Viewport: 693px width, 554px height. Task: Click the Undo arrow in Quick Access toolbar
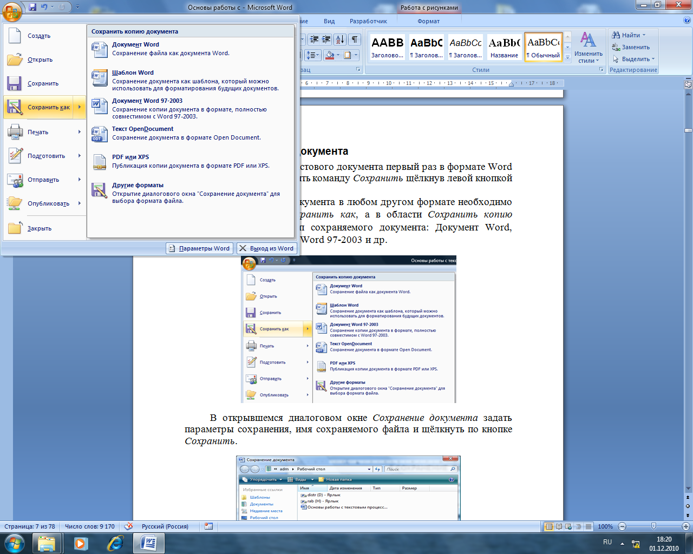44,8
